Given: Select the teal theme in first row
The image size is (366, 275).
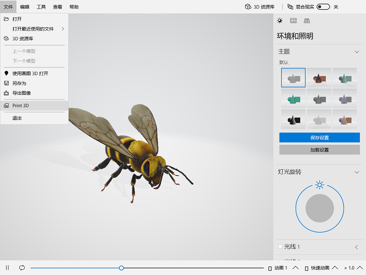Looking at the screenshot, I should tap(344, 77).
